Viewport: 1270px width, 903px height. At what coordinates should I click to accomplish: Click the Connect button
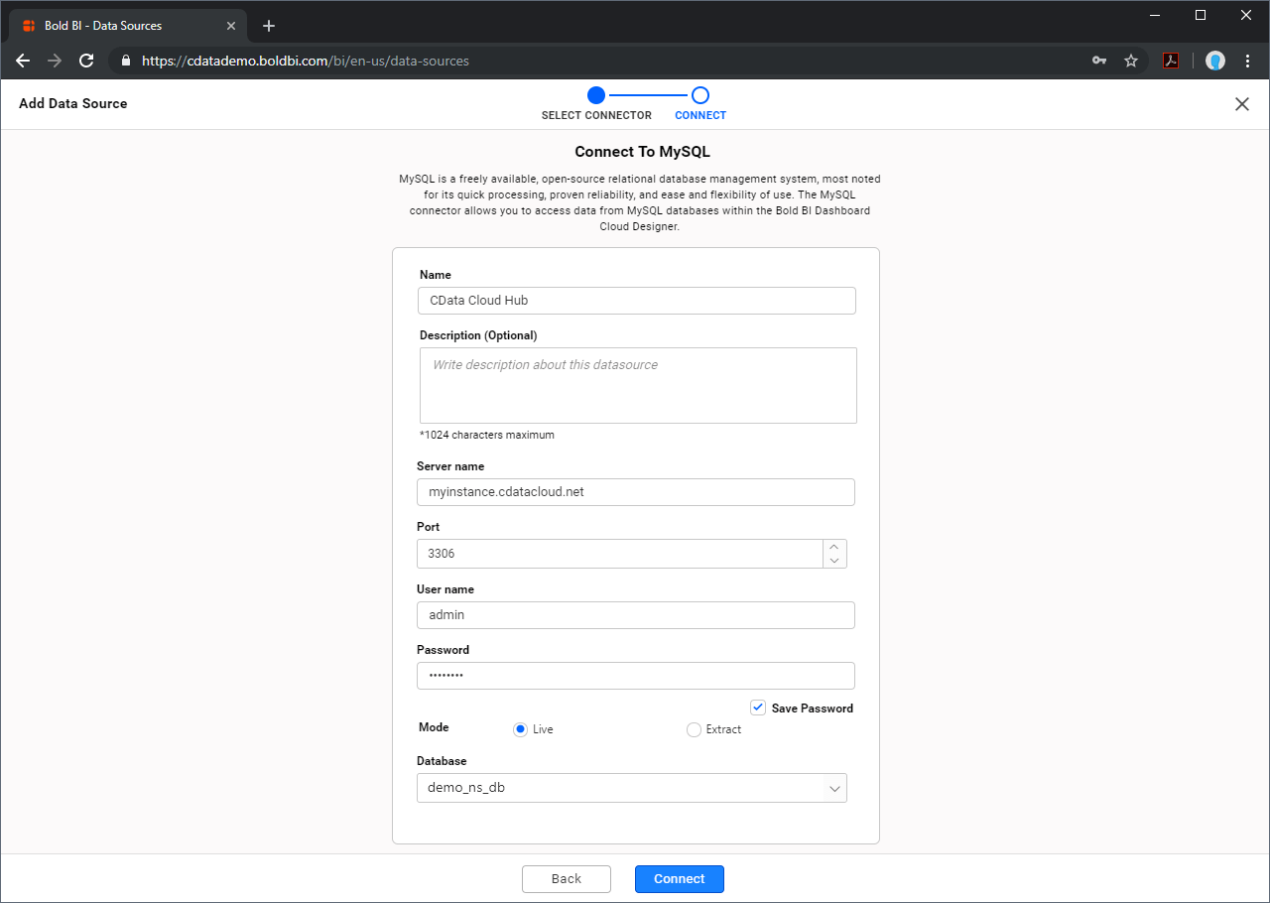pos(679,879)
